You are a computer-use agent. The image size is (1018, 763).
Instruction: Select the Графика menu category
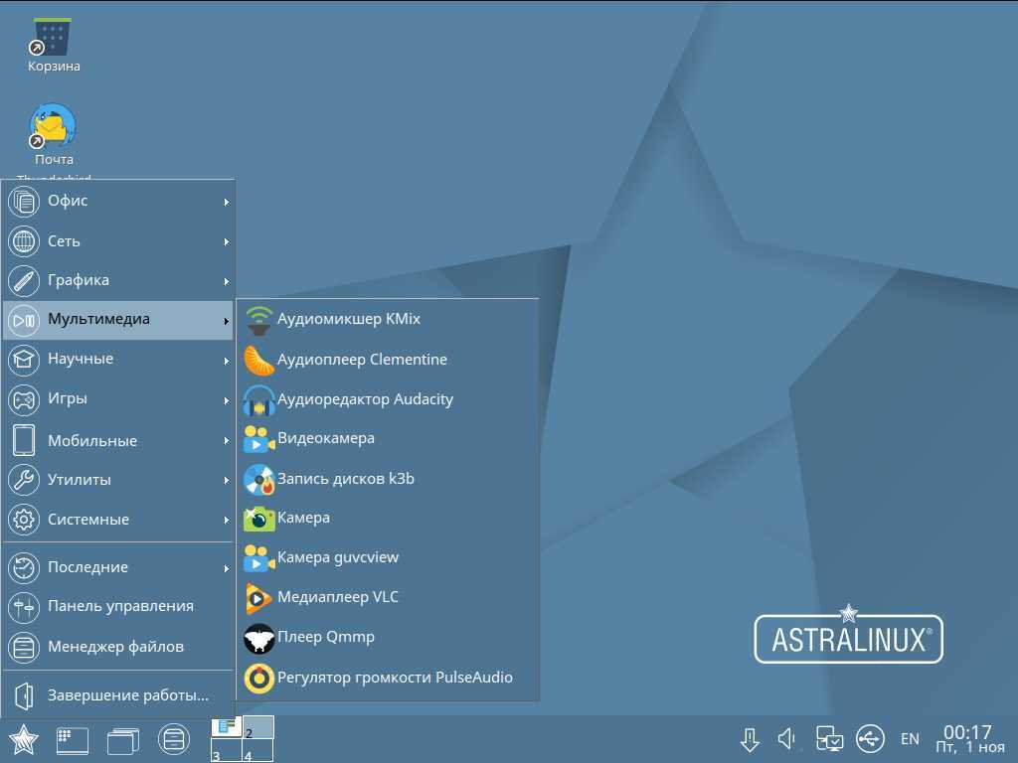click(x=79, y=281)
